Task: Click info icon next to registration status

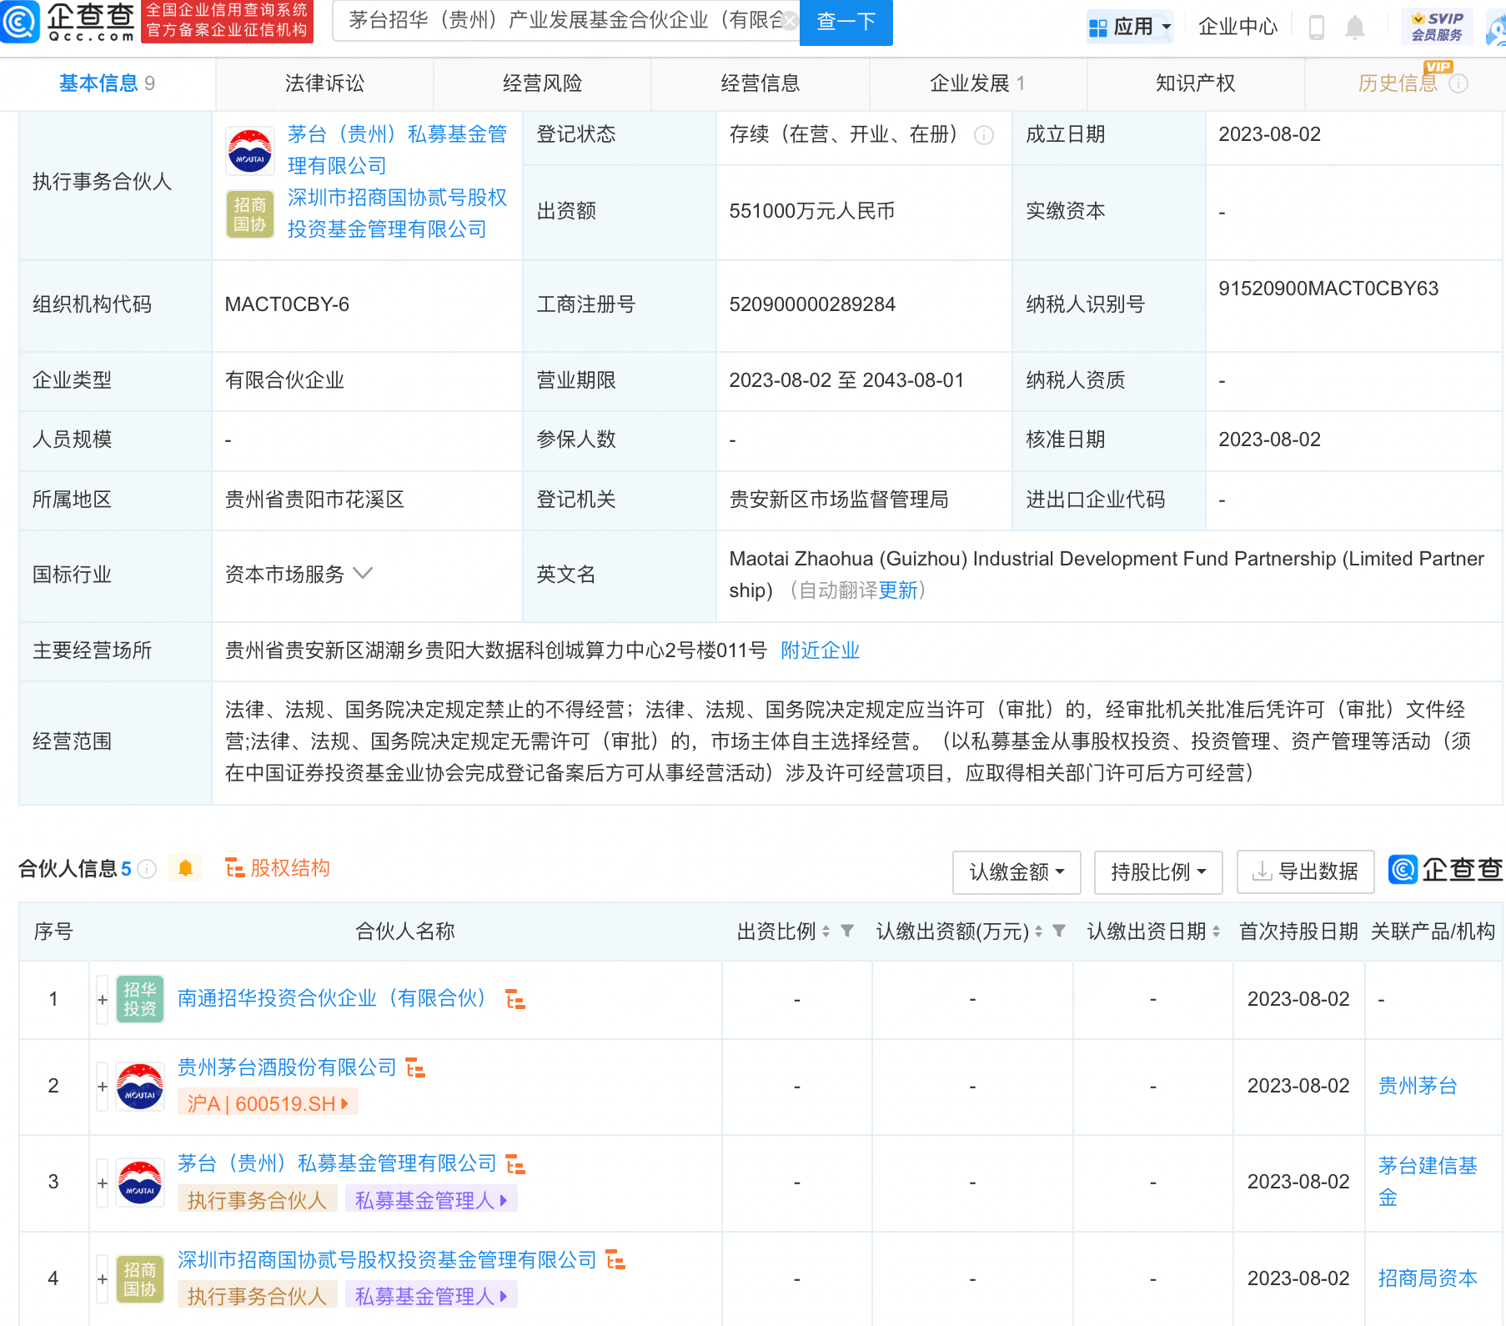Action: point(984,135)
